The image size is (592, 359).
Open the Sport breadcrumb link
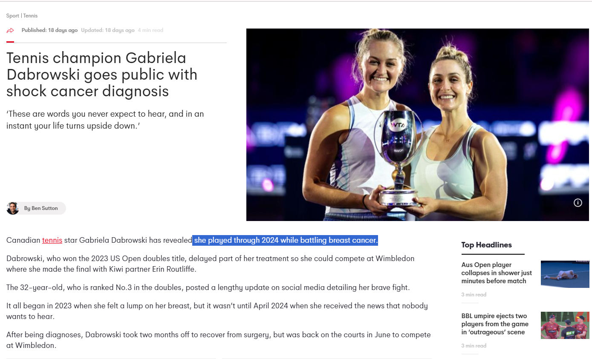tap(12, 16)
